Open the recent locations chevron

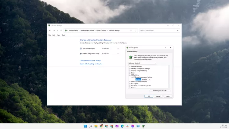coord(58,30)
